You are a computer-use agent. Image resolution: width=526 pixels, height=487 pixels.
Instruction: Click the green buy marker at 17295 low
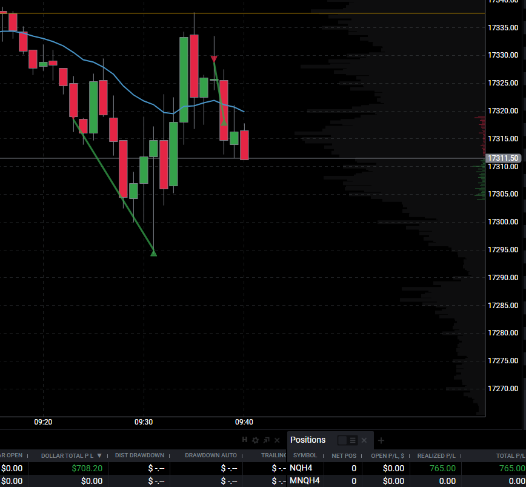154,253
